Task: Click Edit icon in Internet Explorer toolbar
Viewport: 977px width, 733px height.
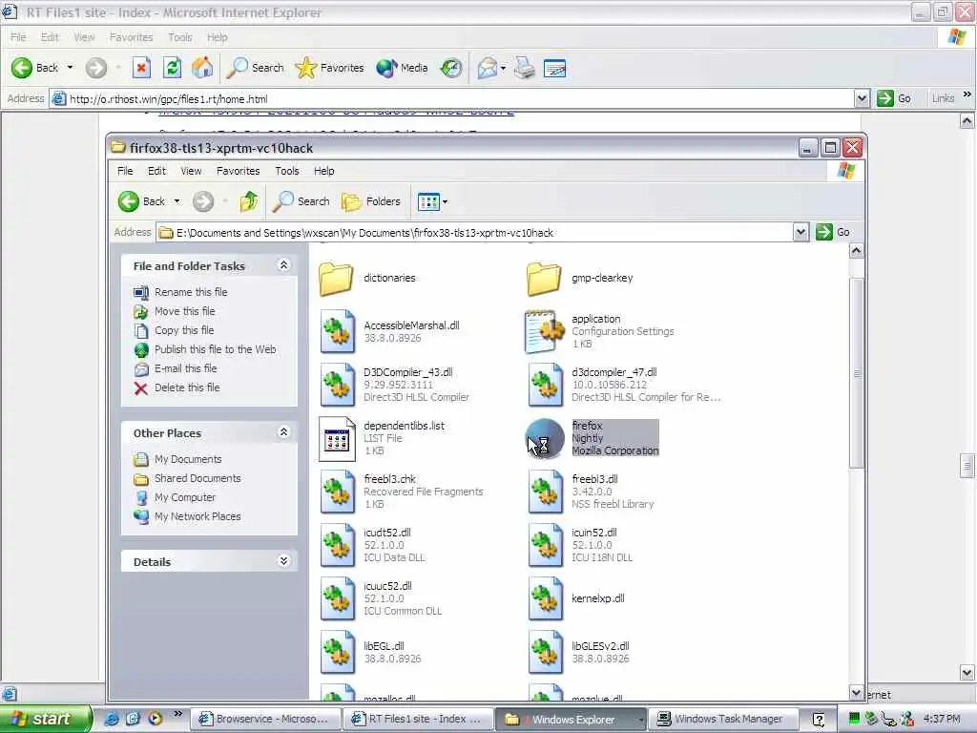Action: 554,68
